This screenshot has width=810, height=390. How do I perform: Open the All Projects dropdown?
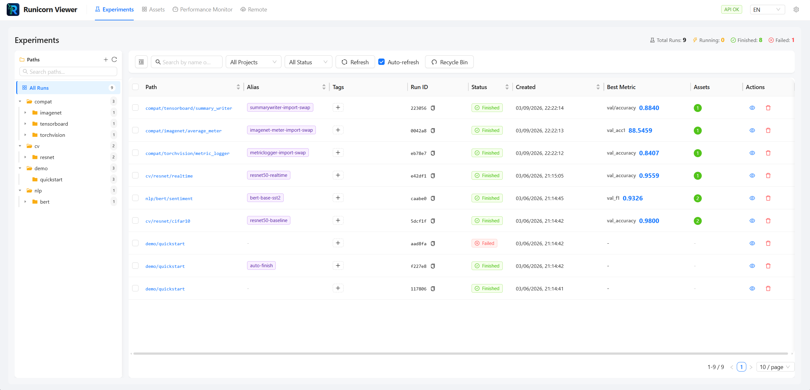253,62
